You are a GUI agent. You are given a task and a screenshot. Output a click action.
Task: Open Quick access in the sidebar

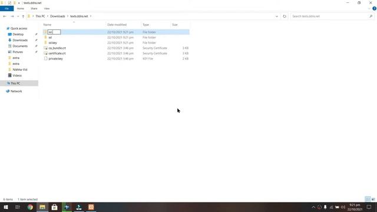(x=19, y=28)
